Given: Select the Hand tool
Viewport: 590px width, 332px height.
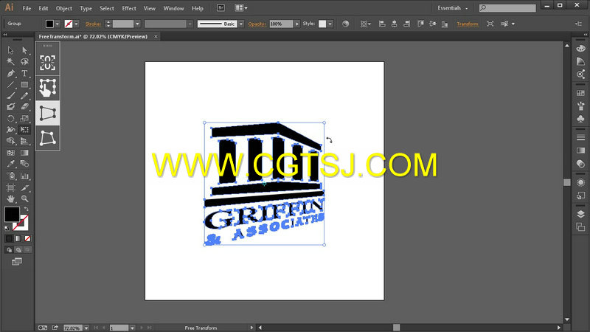Looking at the screenshot, I should 10,198.
